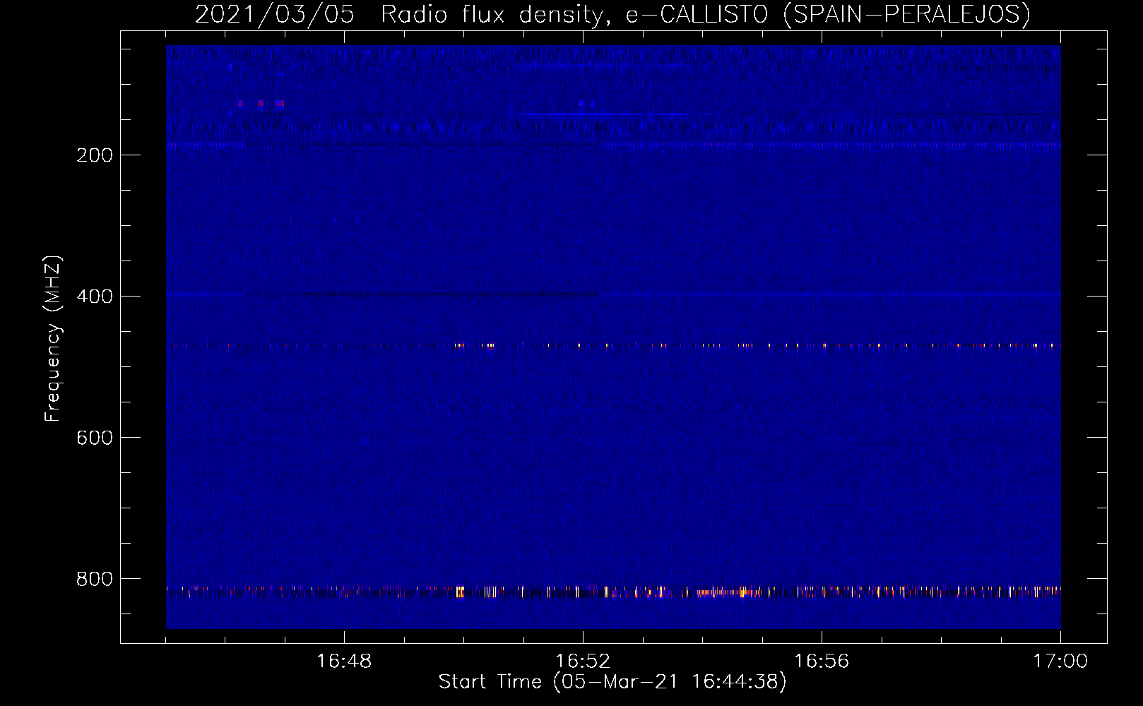Screen dimensions: 1143x706
Task: Click the plot title starting with "2021/03/05 Radio flux density"
Action: (x=612, y=14)
